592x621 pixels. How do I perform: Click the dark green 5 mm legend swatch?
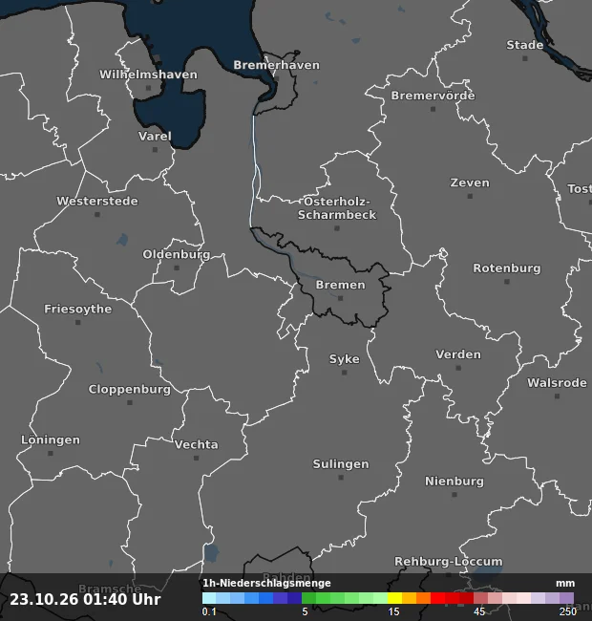point(308,598)
